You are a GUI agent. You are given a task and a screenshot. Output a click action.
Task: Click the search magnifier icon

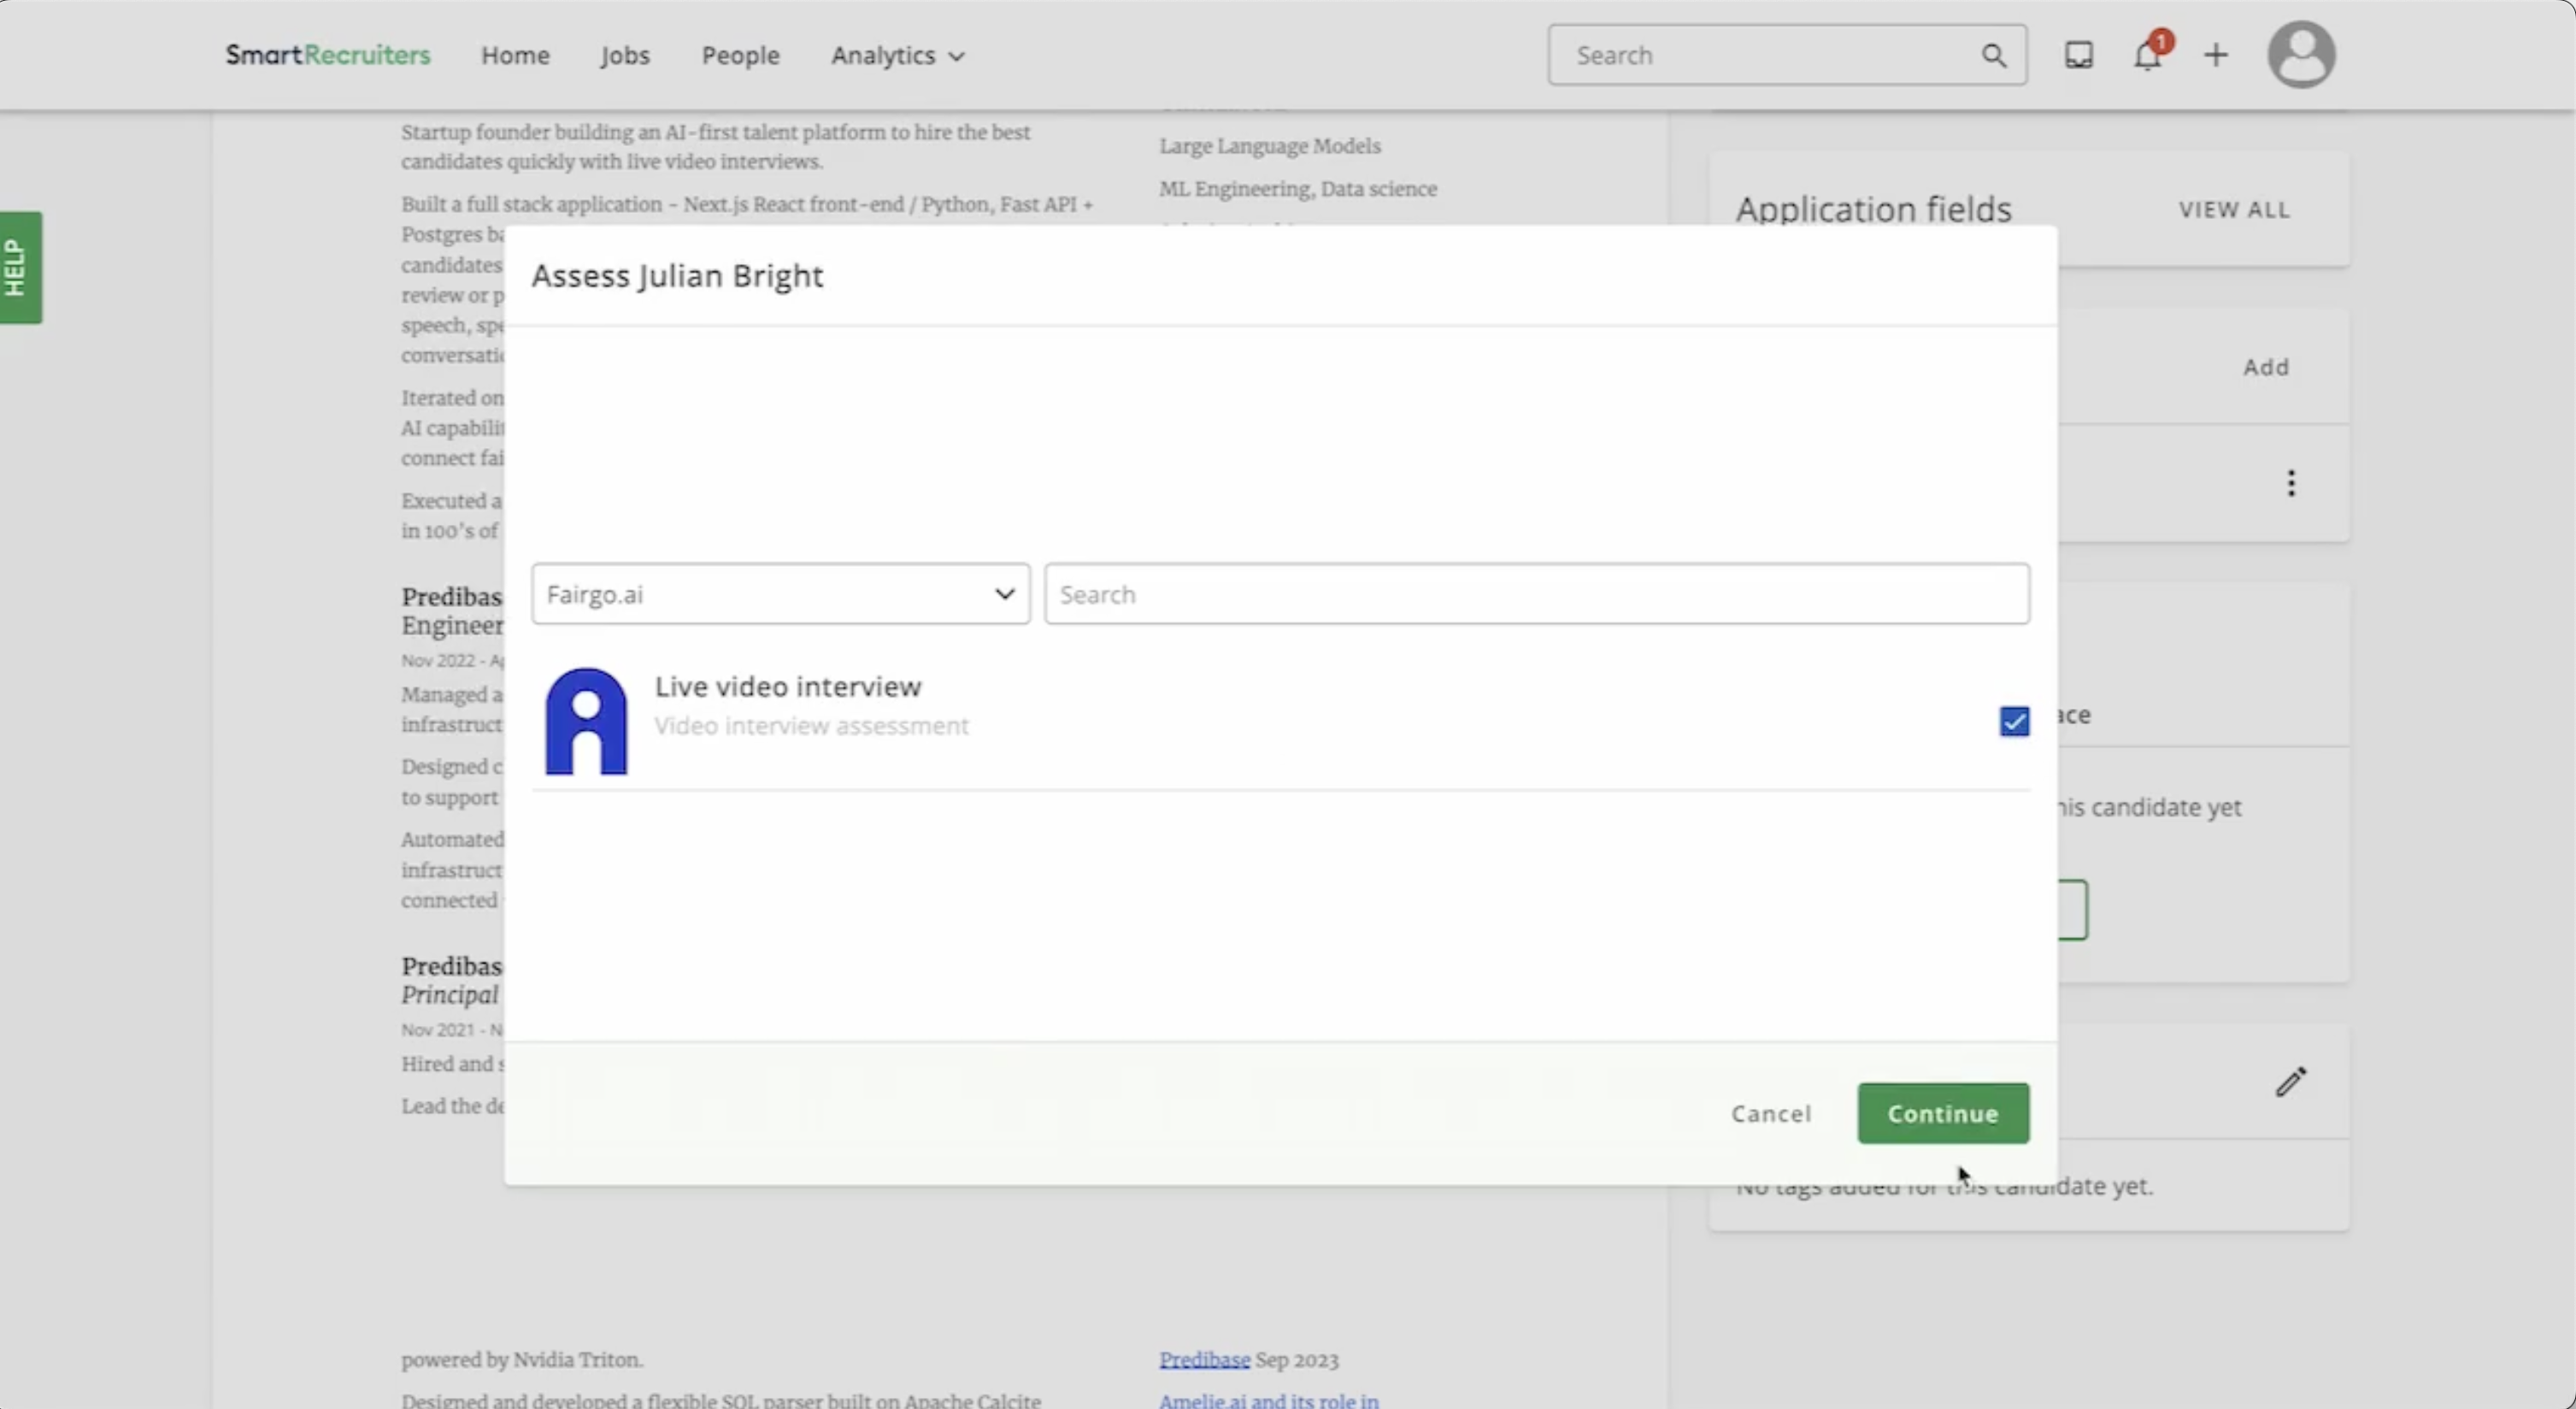(x=1993, y=55)
